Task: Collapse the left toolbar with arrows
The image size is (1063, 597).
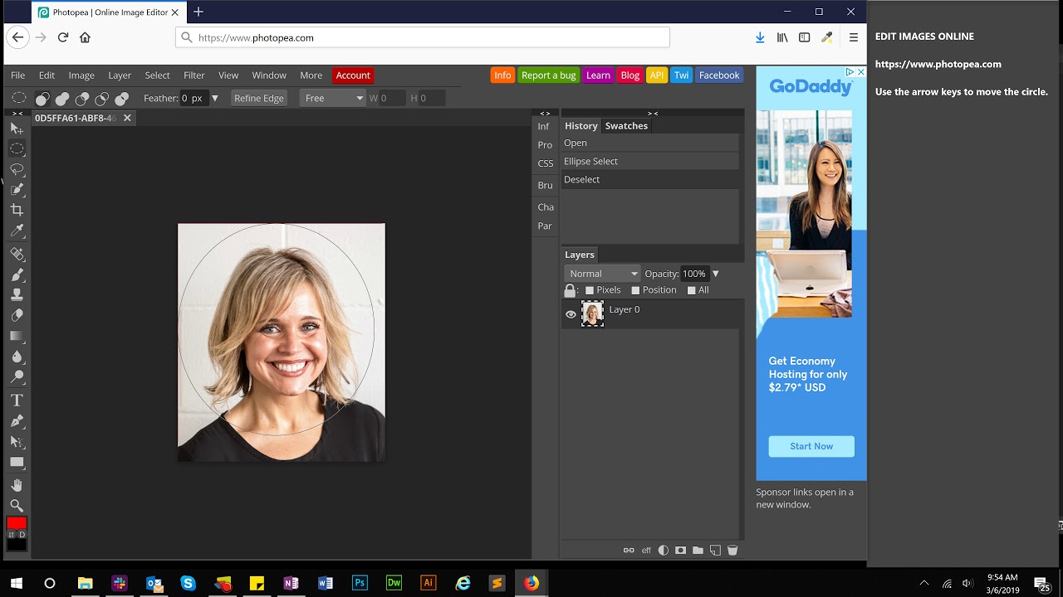Action: (x=17, y=114)
